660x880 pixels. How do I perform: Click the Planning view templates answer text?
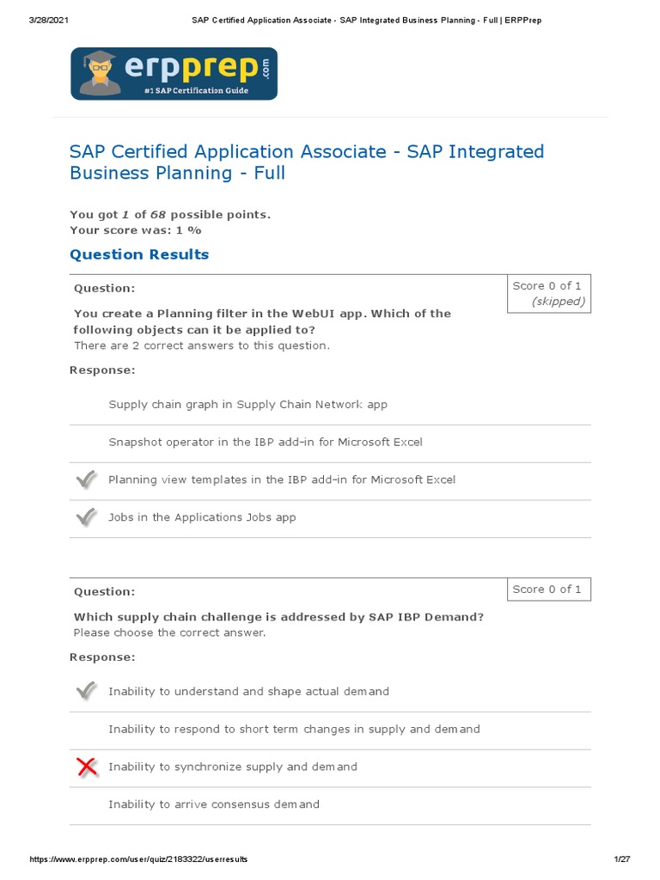[x=281, y=480]
